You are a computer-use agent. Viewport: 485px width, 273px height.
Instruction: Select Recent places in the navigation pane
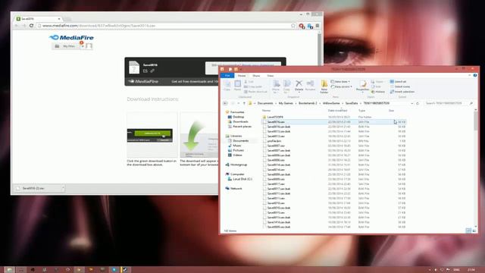[239, 127]
